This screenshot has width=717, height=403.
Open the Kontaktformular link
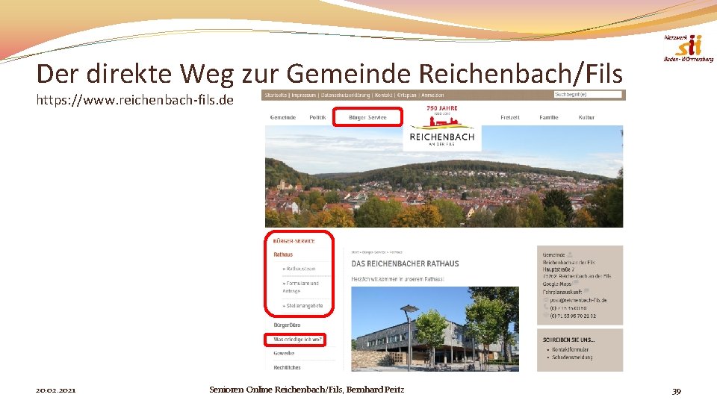pyautogui.click(x=570, y=349)
